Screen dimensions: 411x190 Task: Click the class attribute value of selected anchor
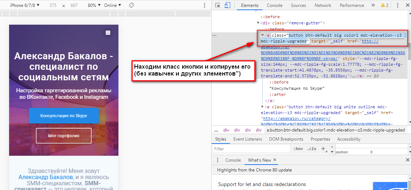click(x=333, y=38)
